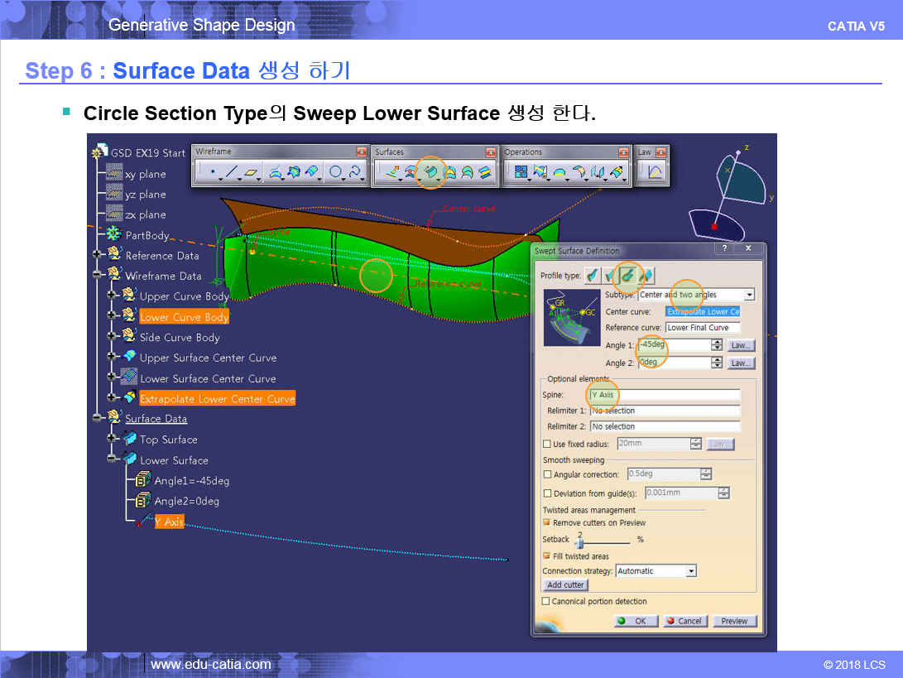Screen dimensions: 903x678
Task: Toggle the Angular correction checkbox
Action: click(547, 475)
